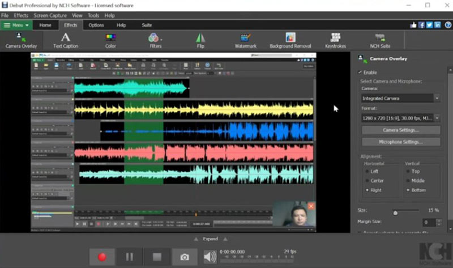The image size is (453, 268).
Task: Switch to the Help ribbon tab
Action: pyautogui.click(x=121, y=25)
